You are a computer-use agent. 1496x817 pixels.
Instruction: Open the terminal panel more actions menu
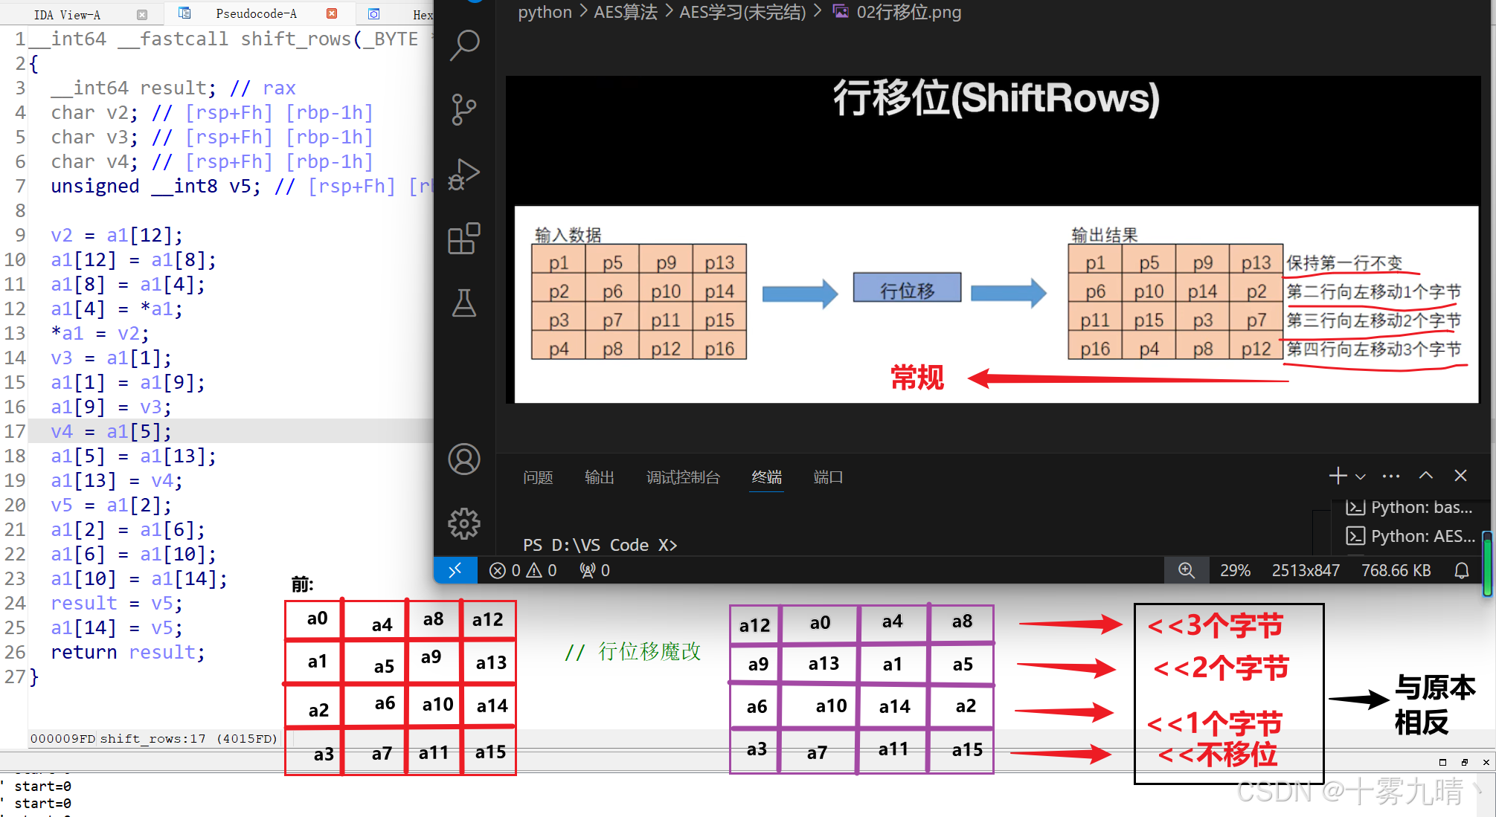1390,476
